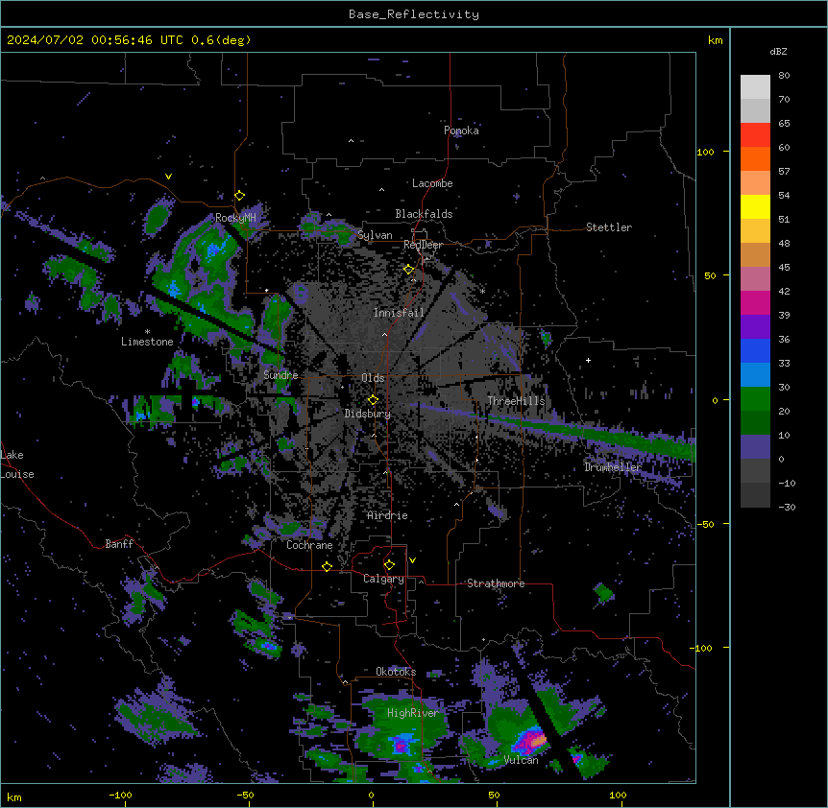The height and width of the screenshot is (808, 828).
Task: Click the Okotoks label
Action: [396, 672]
